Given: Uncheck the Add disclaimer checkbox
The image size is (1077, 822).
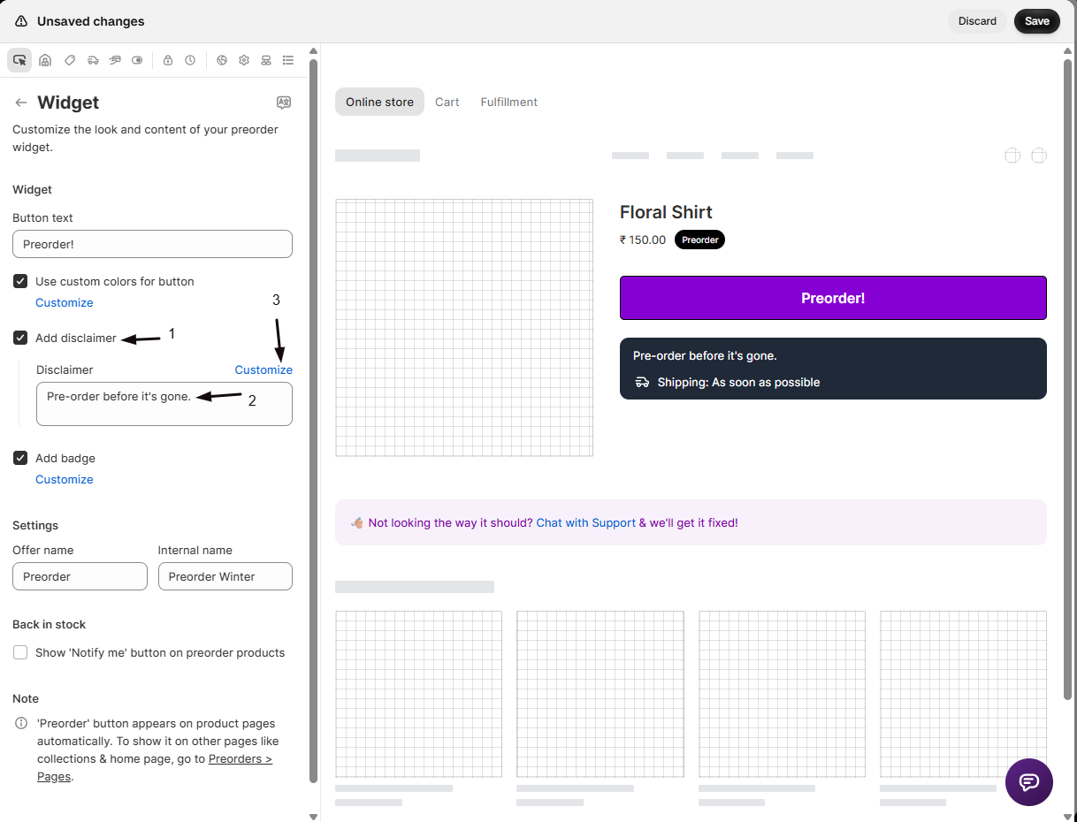Looking at the screenshot, I should click(20, 338).
